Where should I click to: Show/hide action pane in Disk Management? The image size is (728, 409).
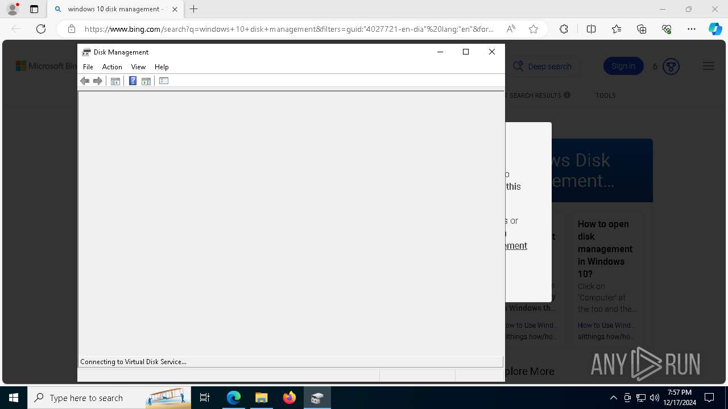coord(146,81)
